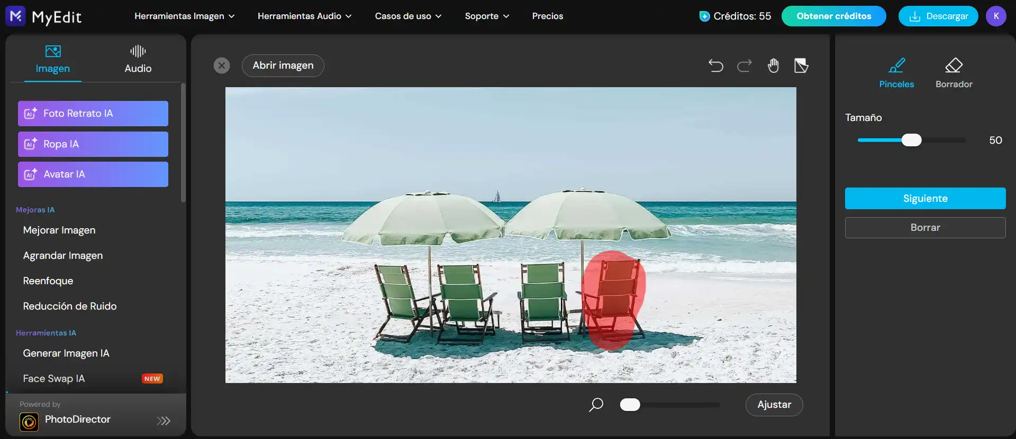1016x439 pixels.
Task: Toggle the before/after compare icon
Action: [801, 66]
